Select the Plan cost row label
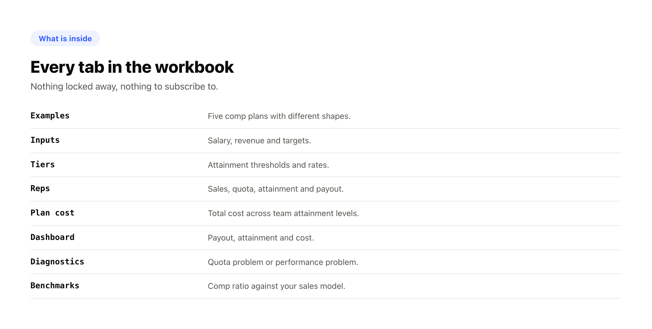This screenshot has width=652, height=329. (x=52, y=213)
